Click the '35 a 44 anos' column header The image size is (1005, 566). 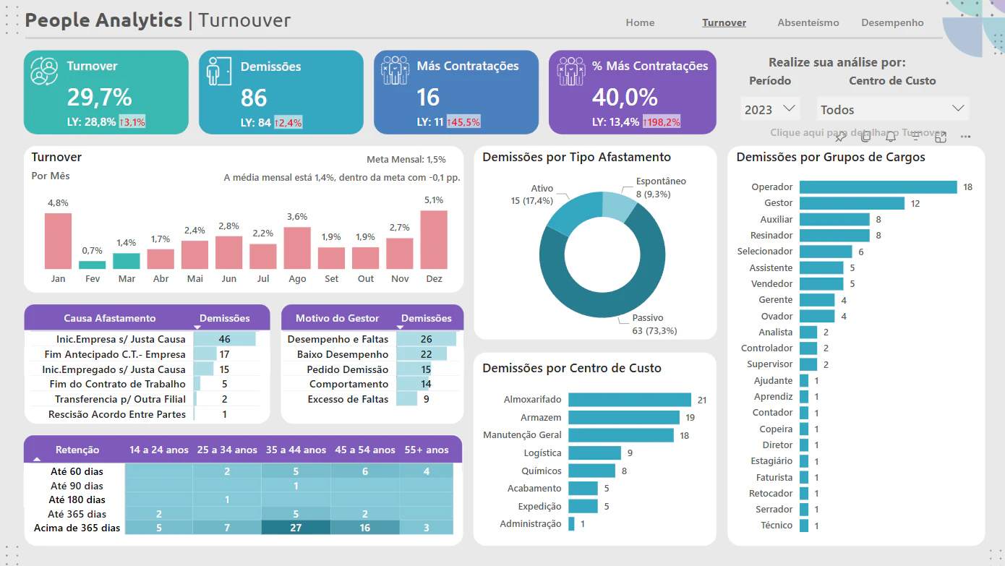296,450
